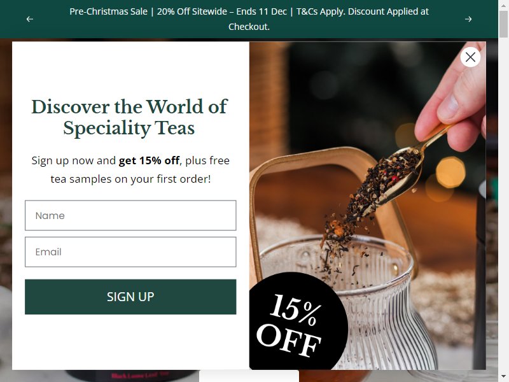
Task: Click the SIGN UP button
Action: [x=130, y=297]
